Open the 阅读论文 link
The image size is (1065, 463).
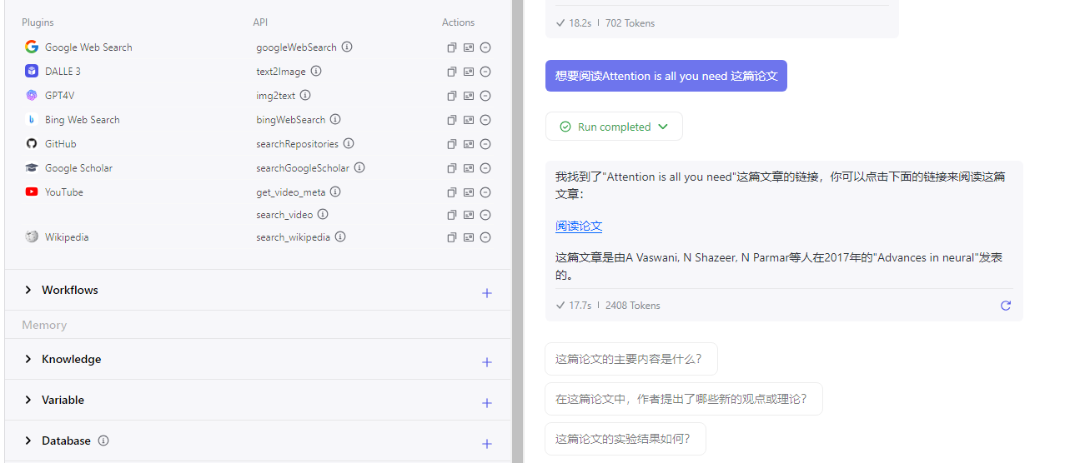[x=579, y=226]
